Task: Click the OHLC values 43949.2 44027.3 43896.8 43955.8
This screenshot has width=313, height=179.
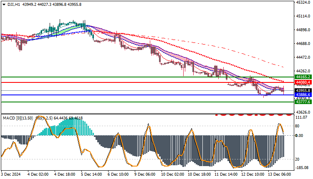Action: pos(52,5)
